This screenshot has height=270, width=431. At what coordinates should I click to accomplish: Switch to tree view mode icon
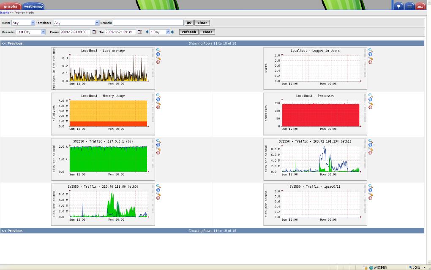click(x=398, y=6)
